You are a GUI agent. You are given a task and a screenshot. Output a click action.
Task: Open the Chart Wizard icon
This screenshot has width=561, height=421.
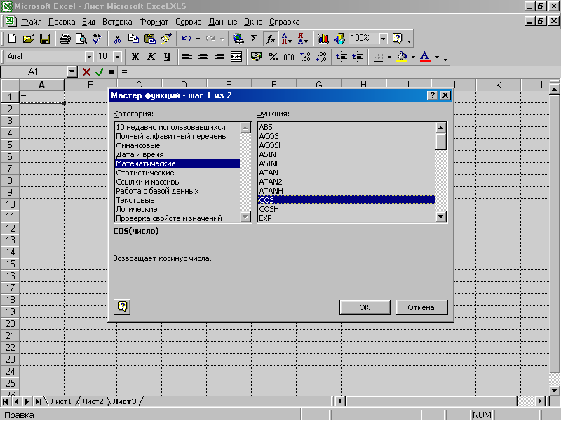pyautogui.click(x=323, y=39)
